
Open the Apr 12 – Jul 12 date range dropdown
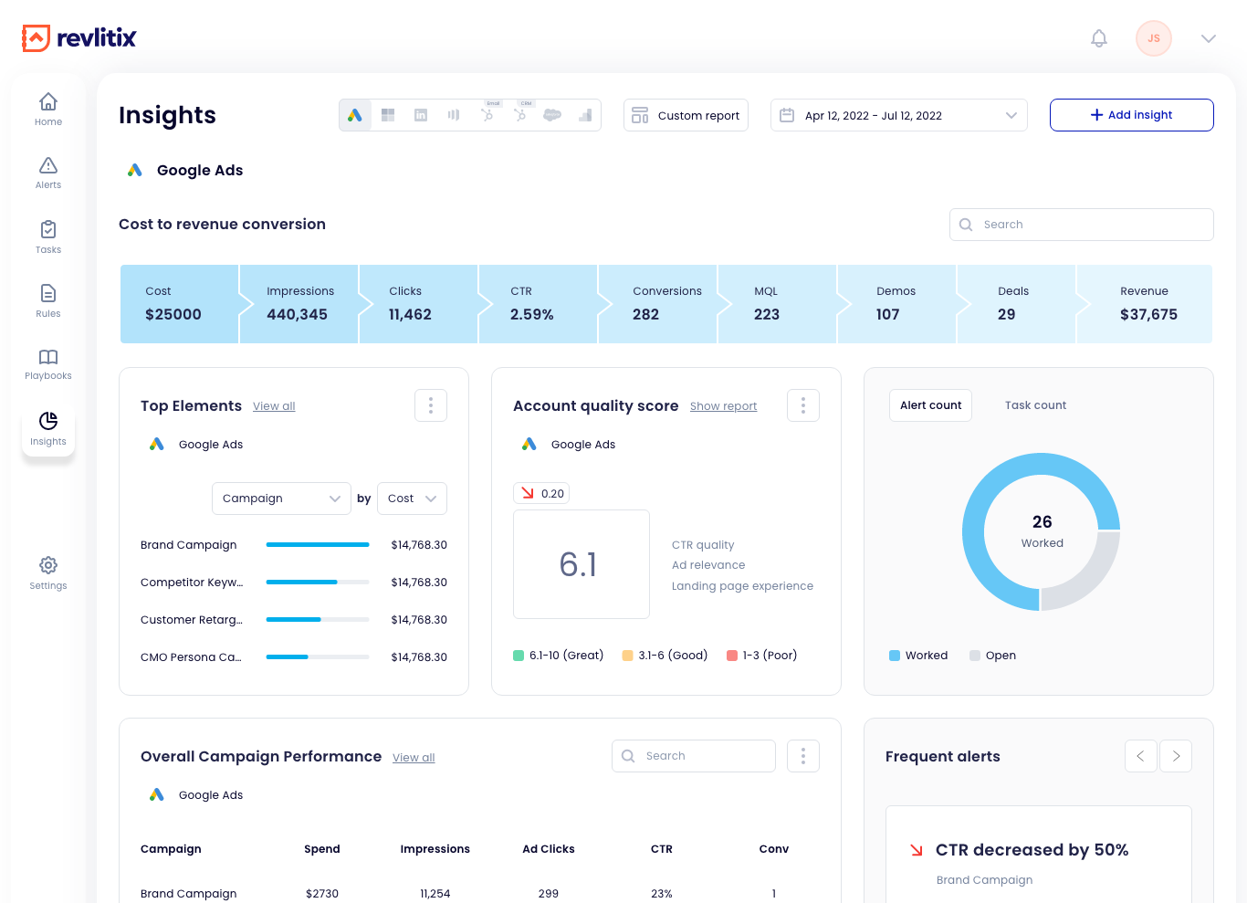[x=898, y=115]
